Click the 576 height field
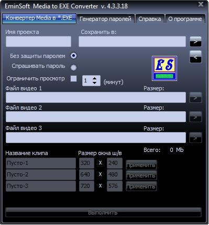Image resolution: width=209 pixels, height=225 pixels. [115, 186]
